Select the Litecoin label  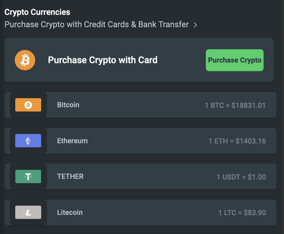70,212
